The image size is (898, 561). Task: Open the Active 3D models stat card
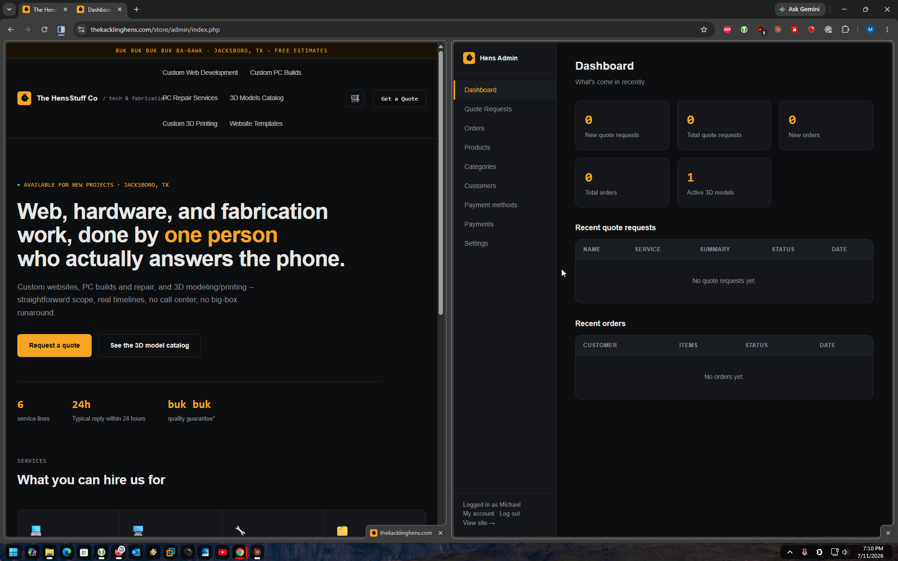[x=724, y=182]
